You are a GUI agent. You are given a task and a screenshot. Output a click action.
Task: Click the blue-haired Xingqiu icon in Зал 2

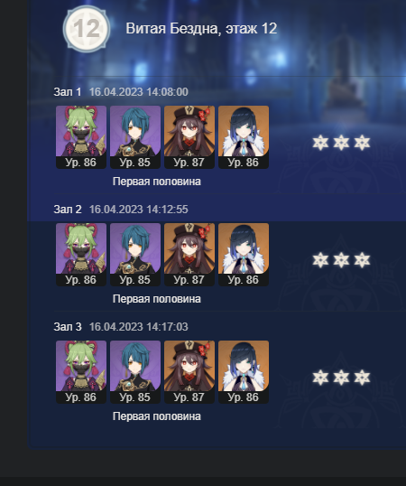(135, 255)
